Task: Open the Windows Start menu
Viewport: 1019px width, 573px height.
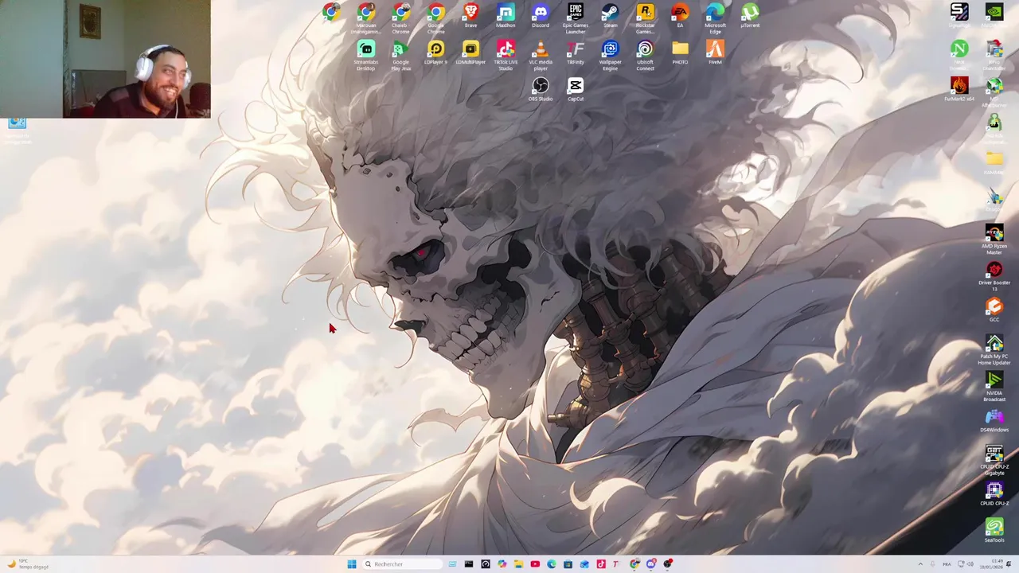Action: click(351, 564)
